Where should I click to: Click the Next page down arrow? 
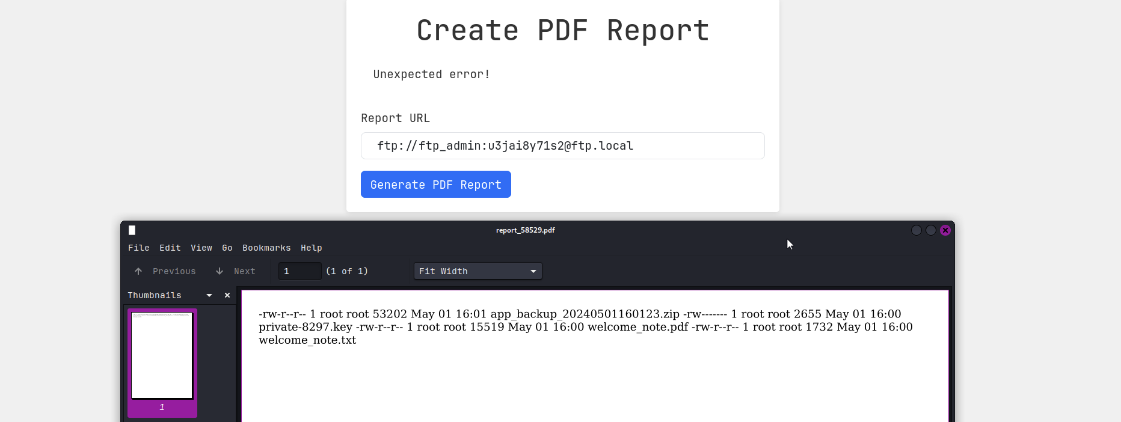220,271
